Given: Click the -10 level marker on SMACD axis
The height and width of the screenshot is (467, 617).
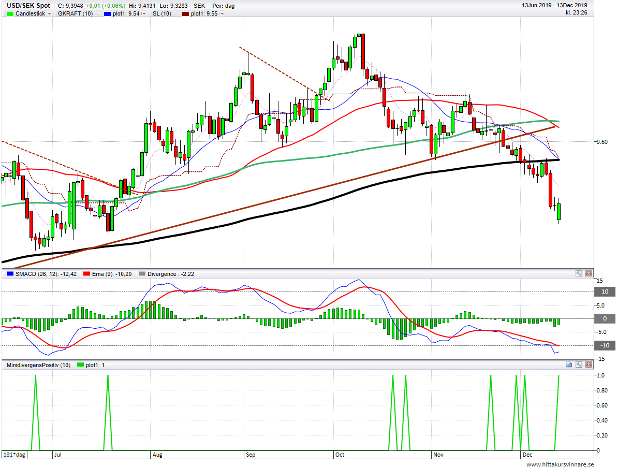Looking at the screenshot, I should (x=605, y=345).
